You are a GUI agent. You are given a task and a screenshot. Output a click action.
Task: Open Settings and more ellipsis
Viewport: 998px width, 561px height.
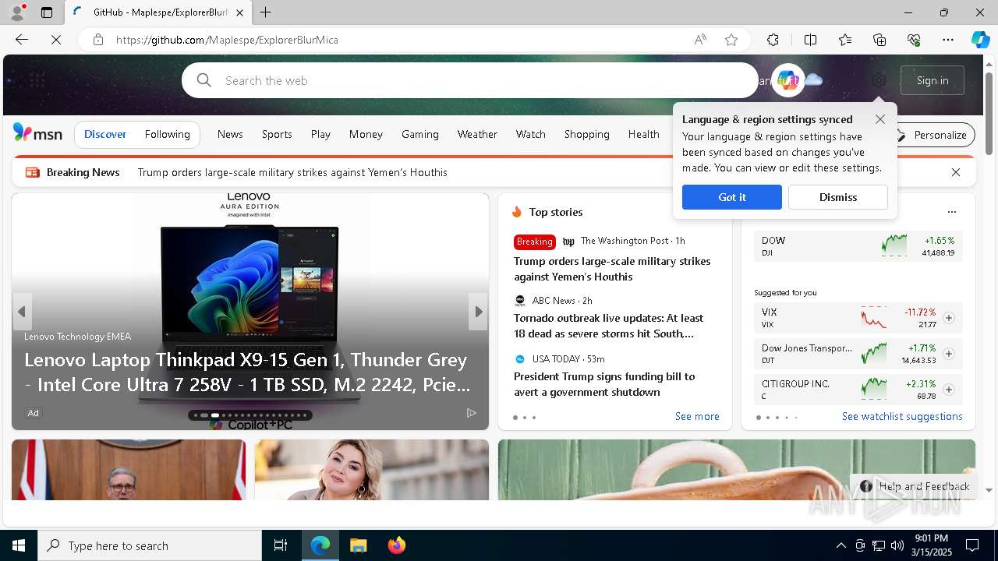click(x=948, y=40)
